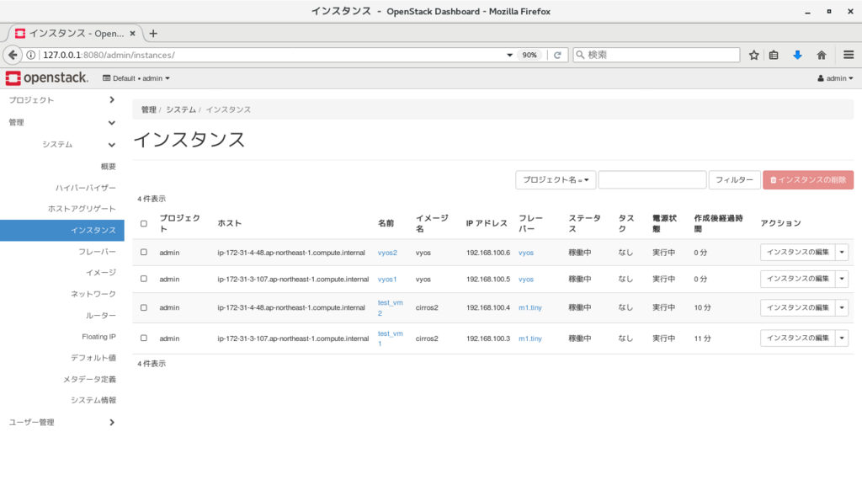Viewport: 862px width, 485px height.
Task: Open the test_vm 2 instance link
Action: click(x=390, y=308)
